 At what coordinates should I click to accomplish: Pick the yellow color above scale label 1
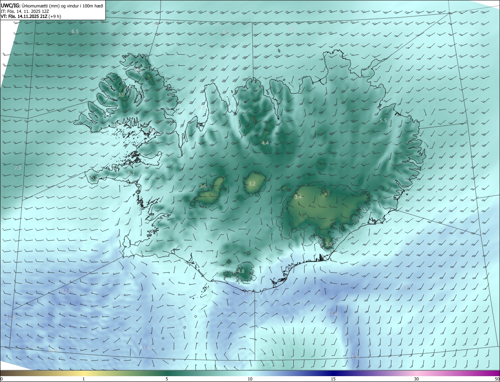84,373
